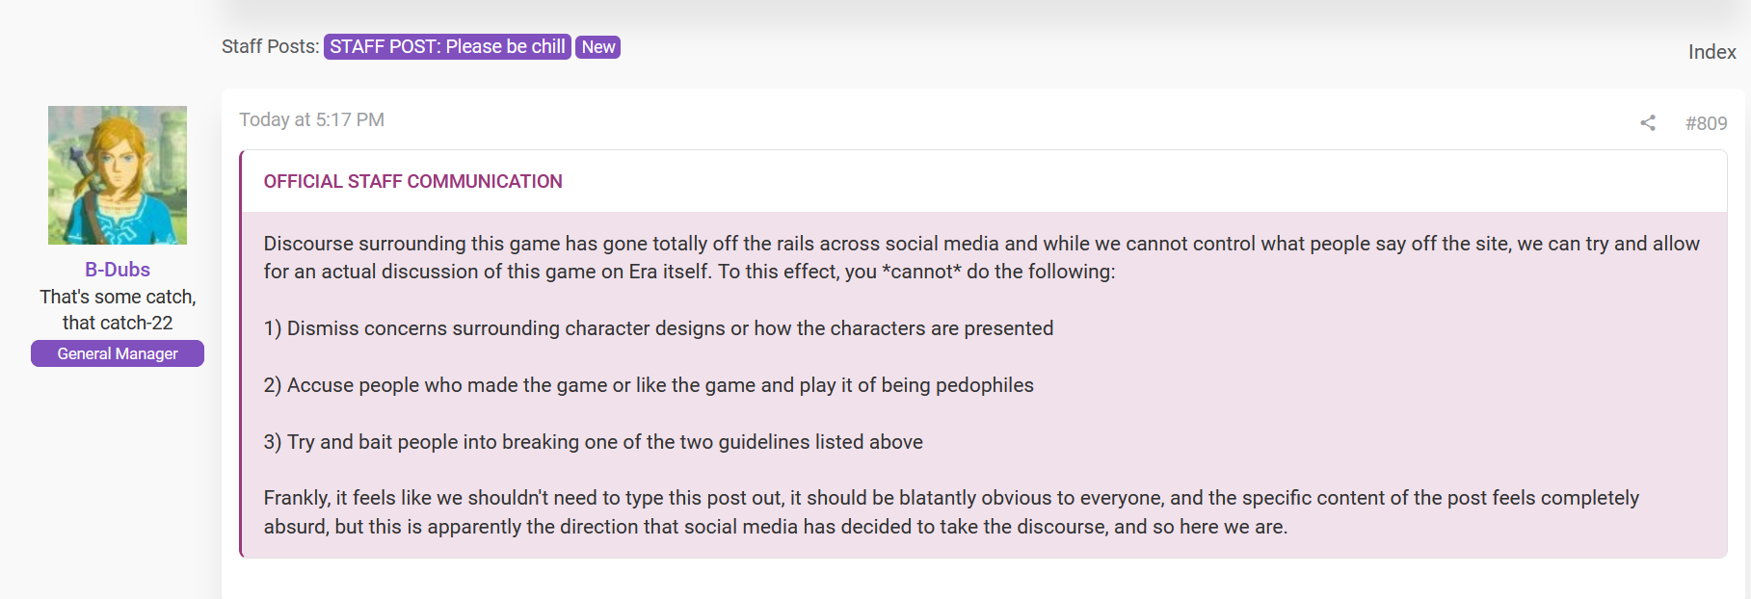Click guideline 1 about dismissing concerns
1751x599 pixels.
tap(658, 328)
